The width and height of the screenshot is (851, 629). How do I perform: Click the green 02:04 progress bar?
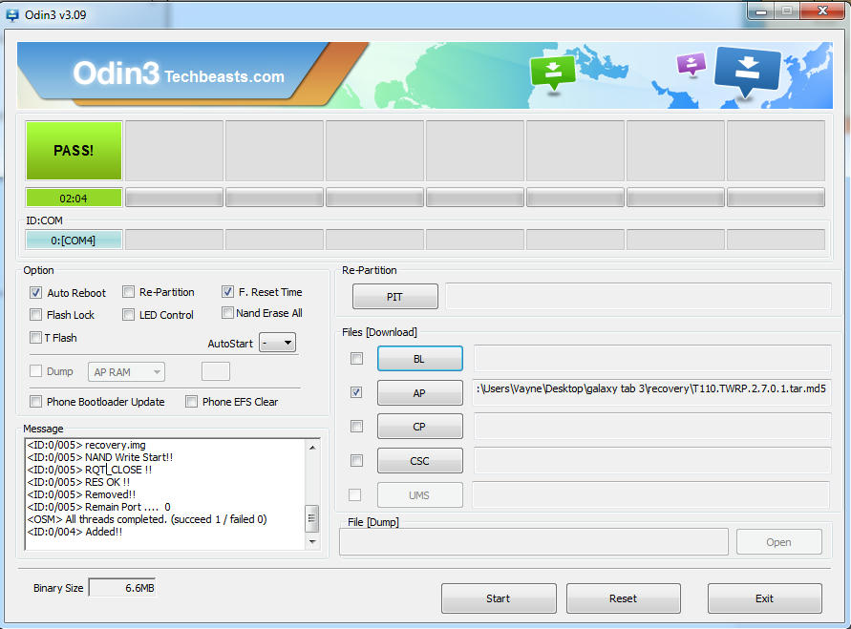[x=74, y=198]
